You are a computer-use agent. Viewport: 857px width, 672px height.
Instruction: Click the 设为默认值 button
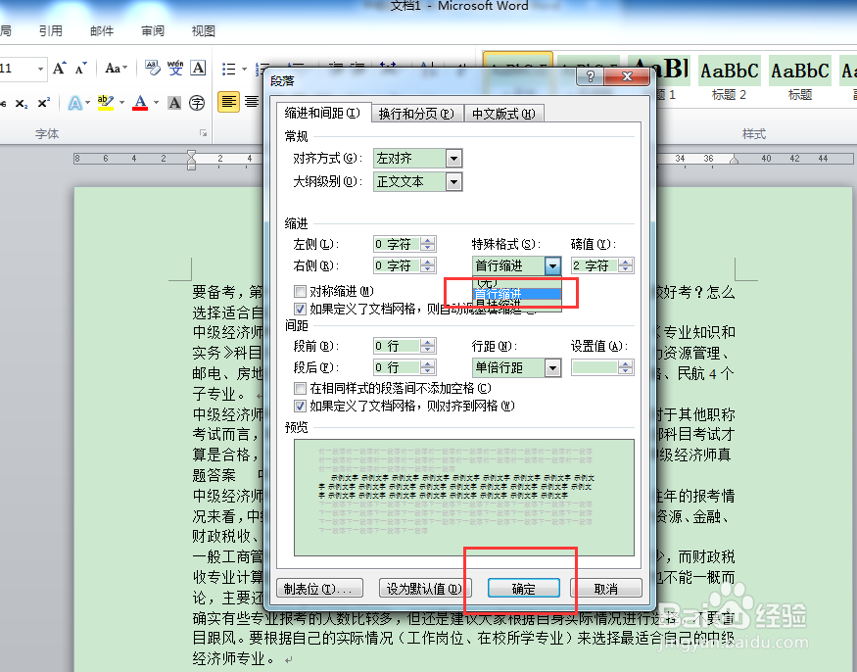(x=423, y=589)
